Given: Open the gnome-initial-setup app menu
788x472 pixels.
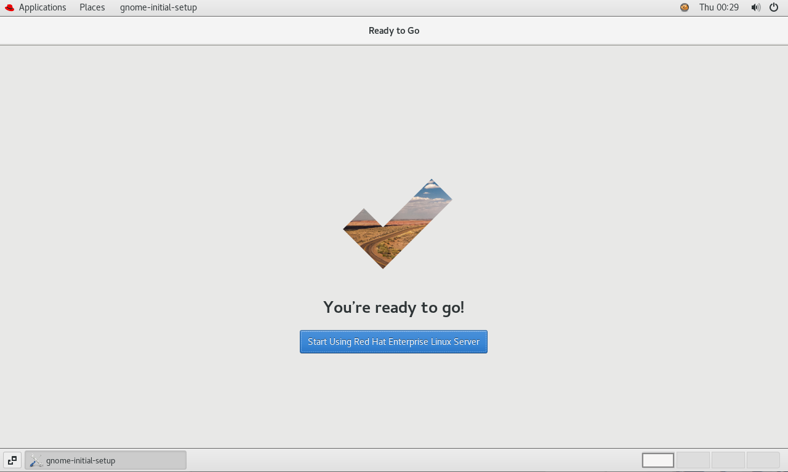Looking at the screenshot, I should point(158,7).
